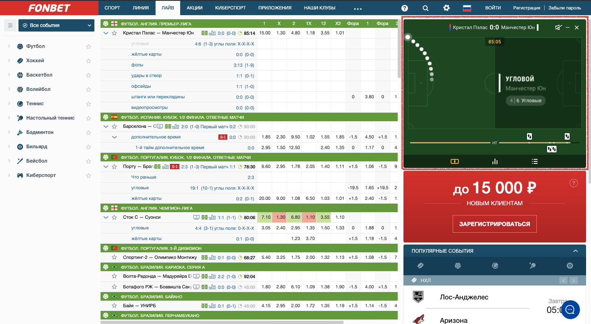Open the НАШИ КЛУБЫ tab
The width and height of the screenshot is (591, 324).
320,8
